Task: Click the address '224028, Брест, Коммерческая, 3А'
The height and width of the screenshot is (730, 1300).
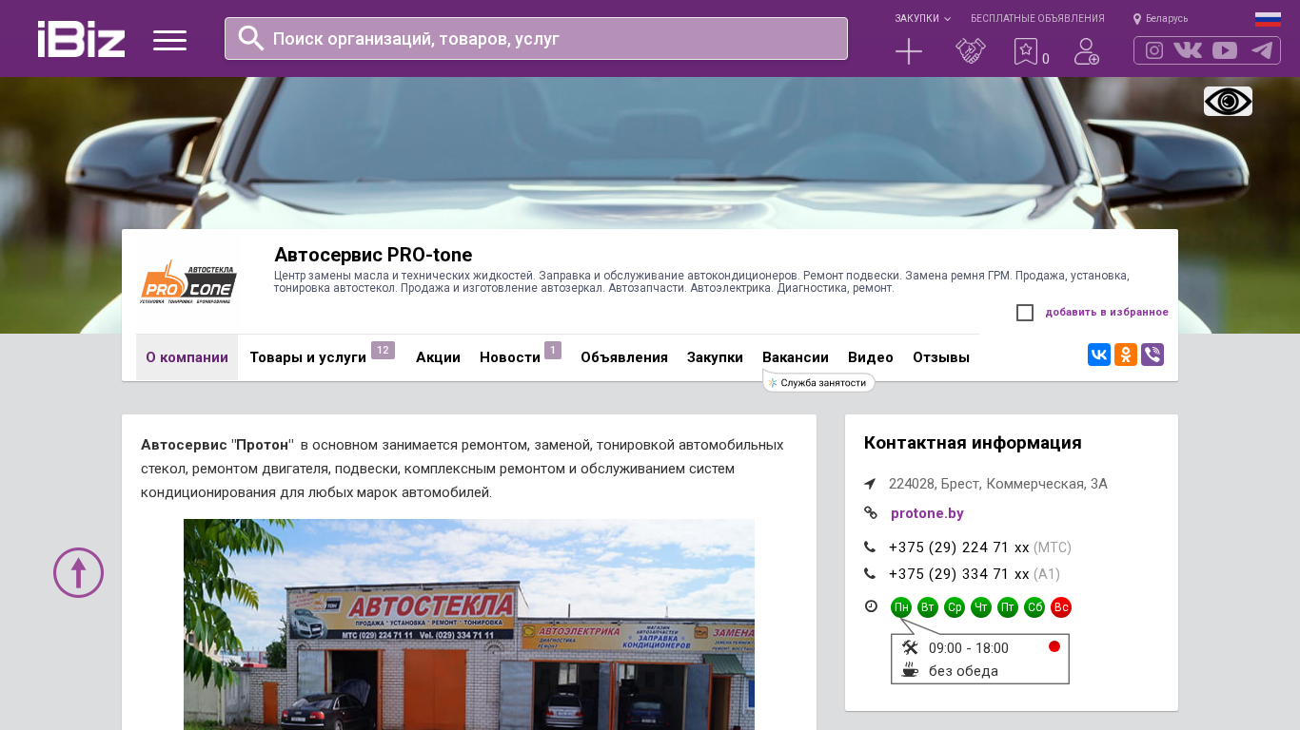Action: click(998, 484)
